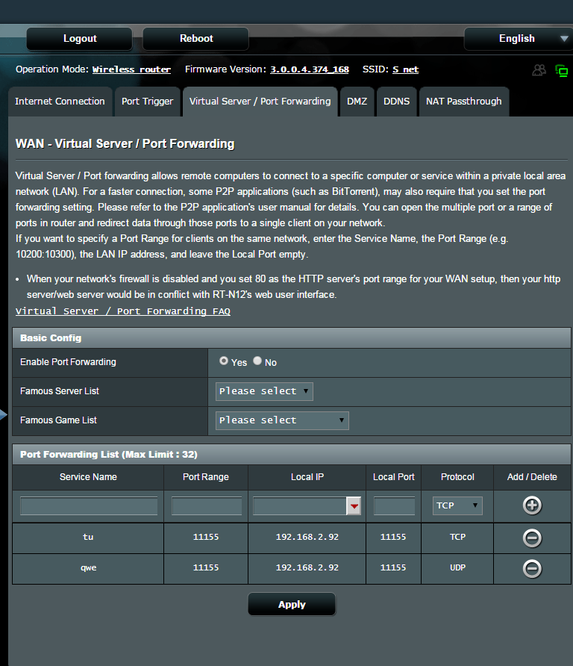Select No for Enable Port Forwarding

[257, 361]
